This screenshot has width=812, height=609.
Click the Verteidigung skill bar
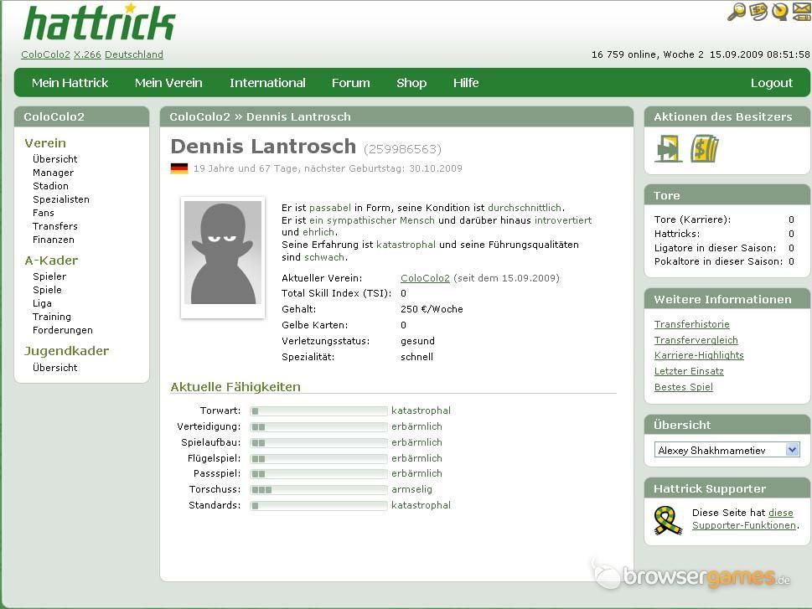pyautogui.click(x=318, y=426)
